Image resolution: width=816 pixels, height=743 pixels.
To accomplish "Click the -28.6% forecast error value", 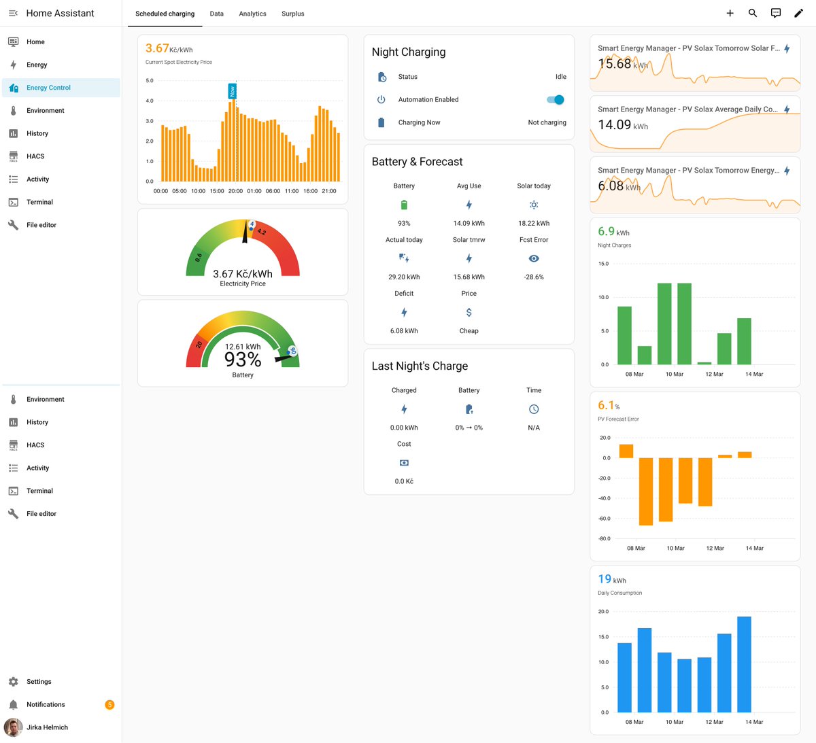I will click(x=534, y=277).
